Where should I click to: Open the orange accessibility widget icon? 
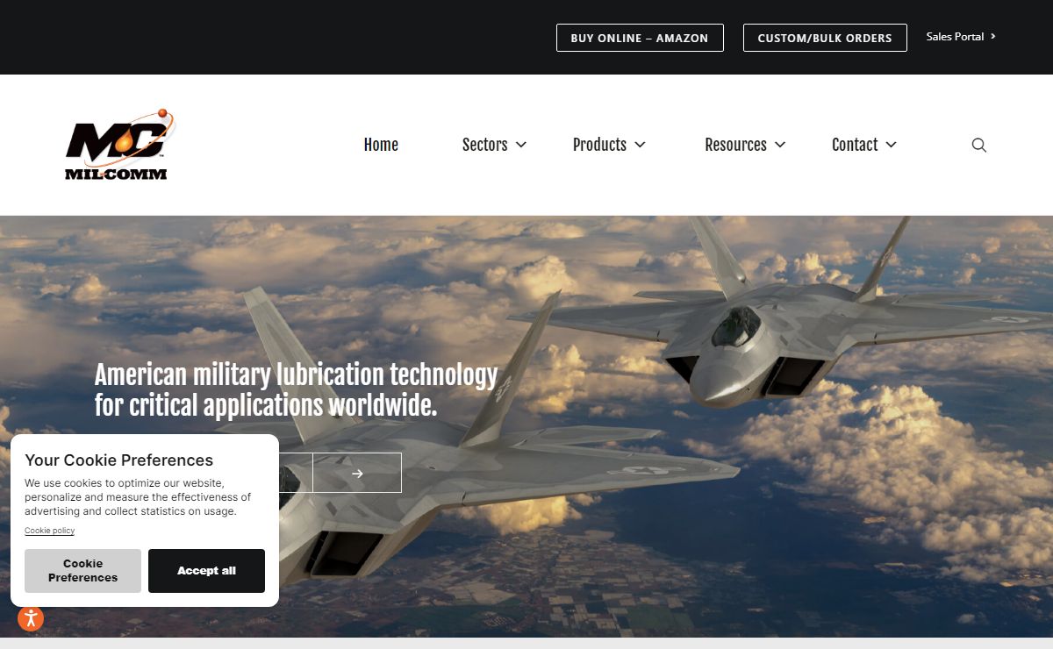tap(31, 618)
